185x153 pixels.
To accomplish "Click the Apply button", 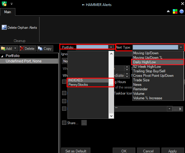I will tap(173, 151).
